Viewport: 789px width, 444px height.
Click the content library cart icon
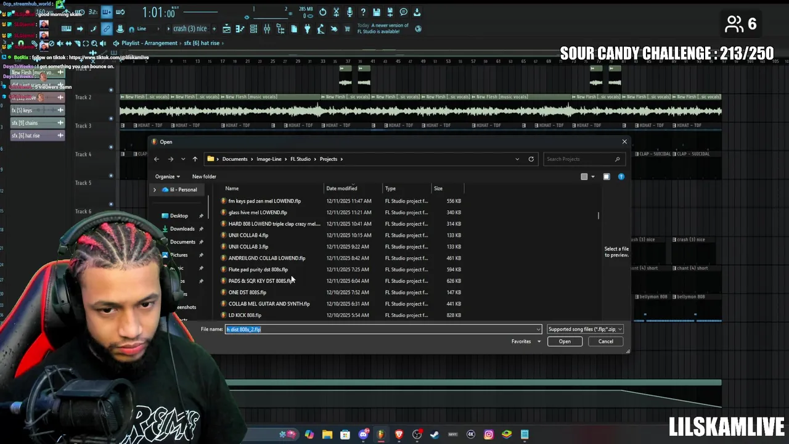348,29
